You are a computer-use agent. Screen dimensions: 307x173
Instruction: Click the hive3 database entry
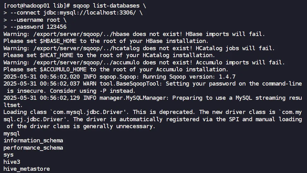point(12,162)
